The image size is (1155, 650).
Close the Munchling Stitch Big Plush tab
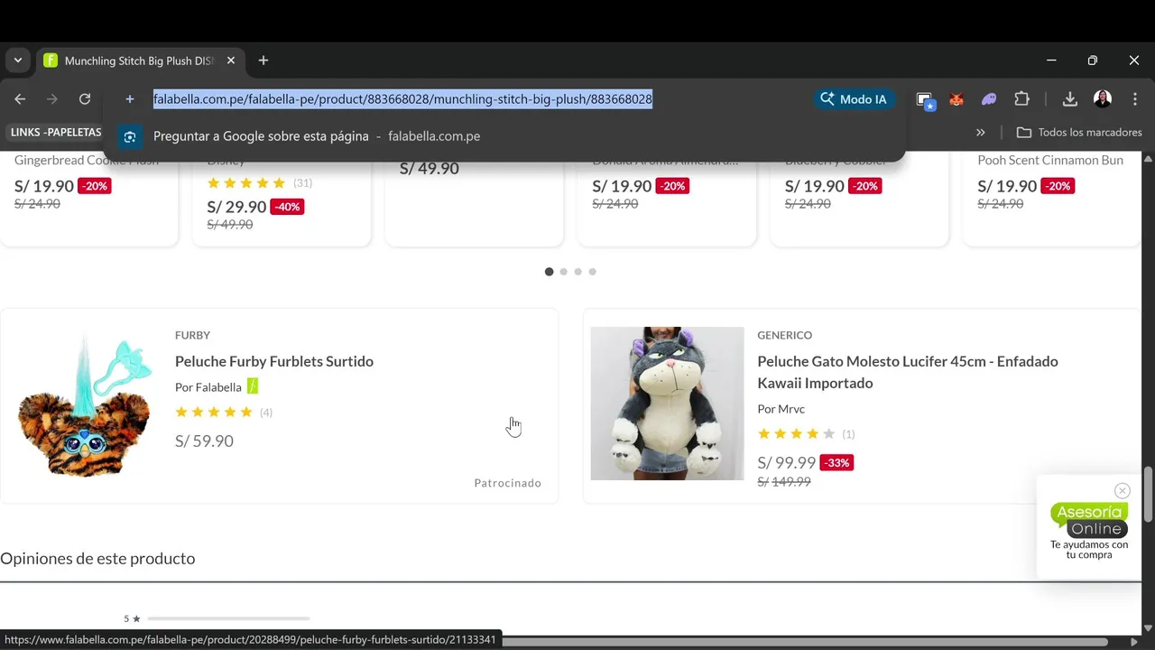[x=231, y=60]
